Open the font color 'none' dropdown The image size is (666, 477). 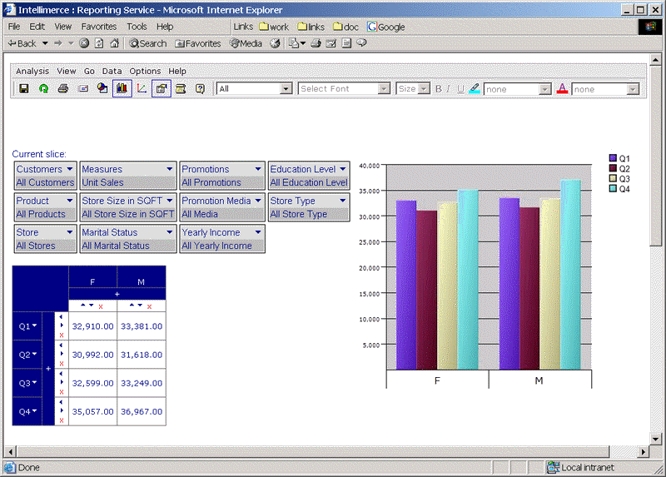(633, 89)
